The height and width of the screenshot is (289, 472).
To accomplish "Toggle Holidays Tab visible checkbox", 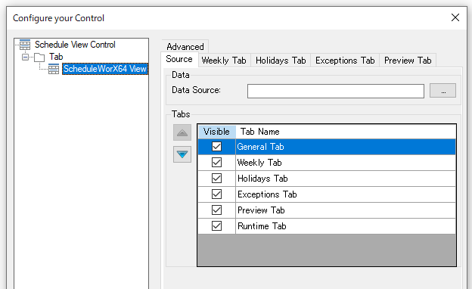I will click(216, 179).
